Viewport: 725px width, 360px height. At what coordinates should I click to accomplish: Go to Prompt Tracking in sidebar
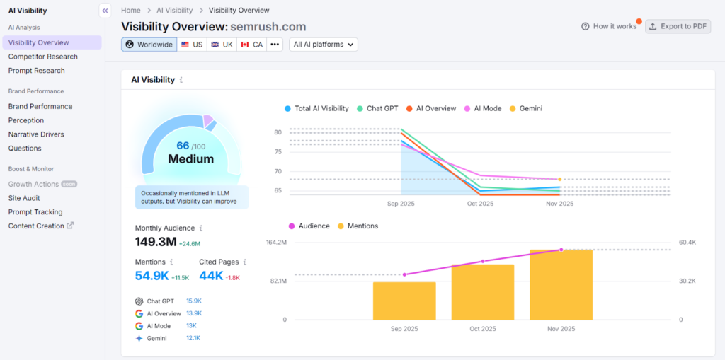35,212
